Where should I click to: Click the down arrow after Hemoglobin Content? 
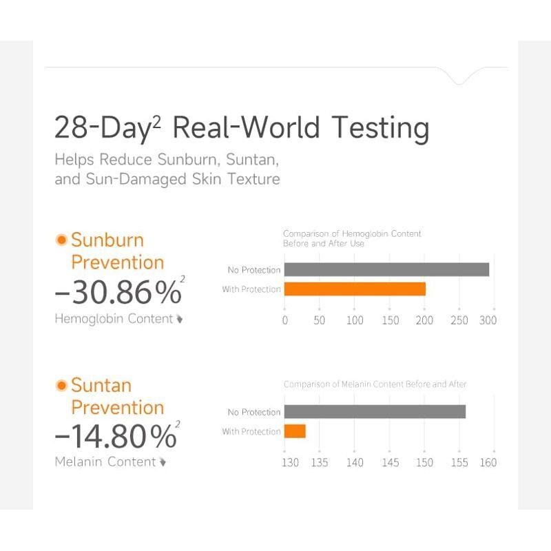click(x=180, y=319)
